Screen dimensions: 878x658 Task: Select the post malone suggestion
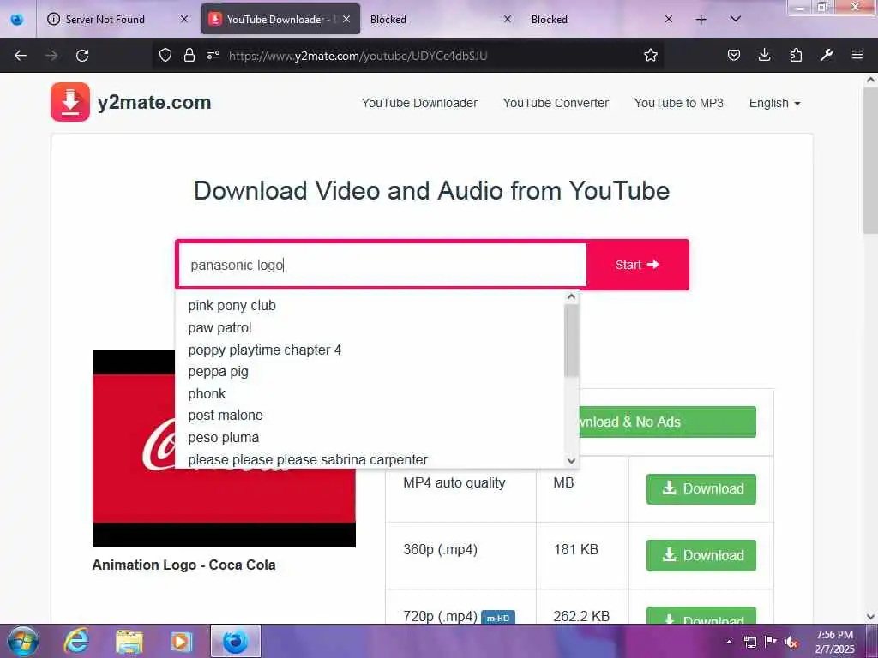click(x=370, y=416)
